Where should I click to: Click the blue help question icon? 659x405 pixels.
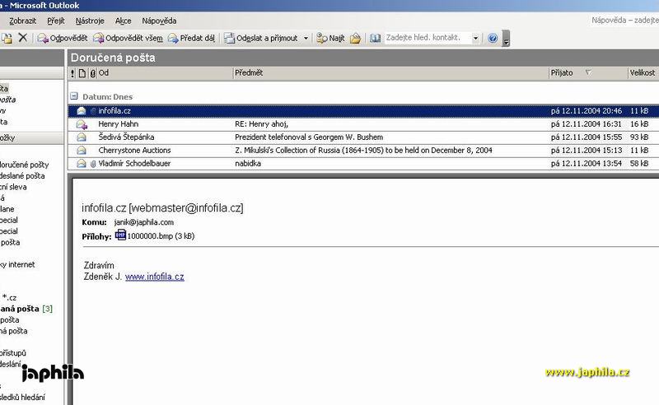[x=493, y=38]
